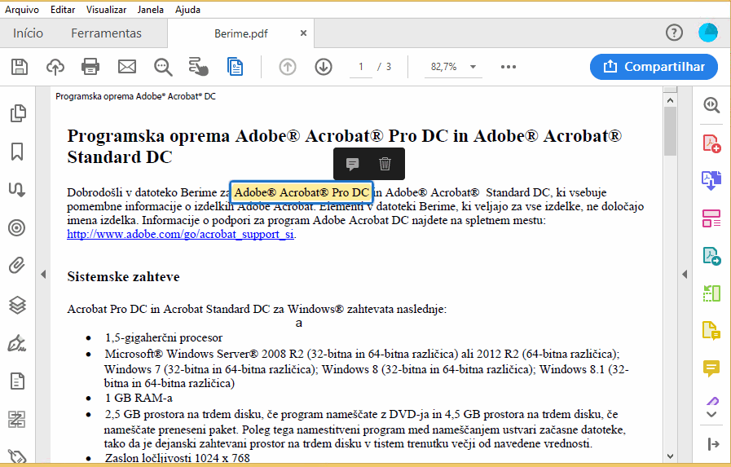Open the Create PDF tool
The height and width of the screenshot is (467, 731).
coord(711,143)
